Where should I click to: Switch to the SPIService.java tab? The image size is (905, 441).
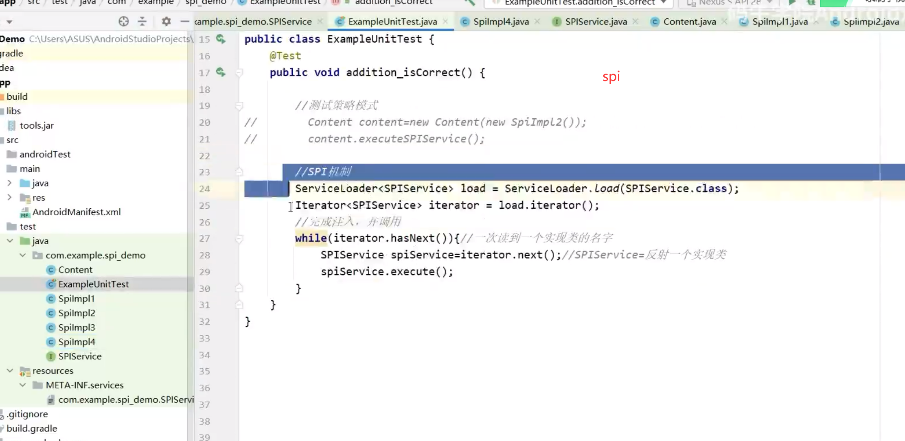point(596,22)
